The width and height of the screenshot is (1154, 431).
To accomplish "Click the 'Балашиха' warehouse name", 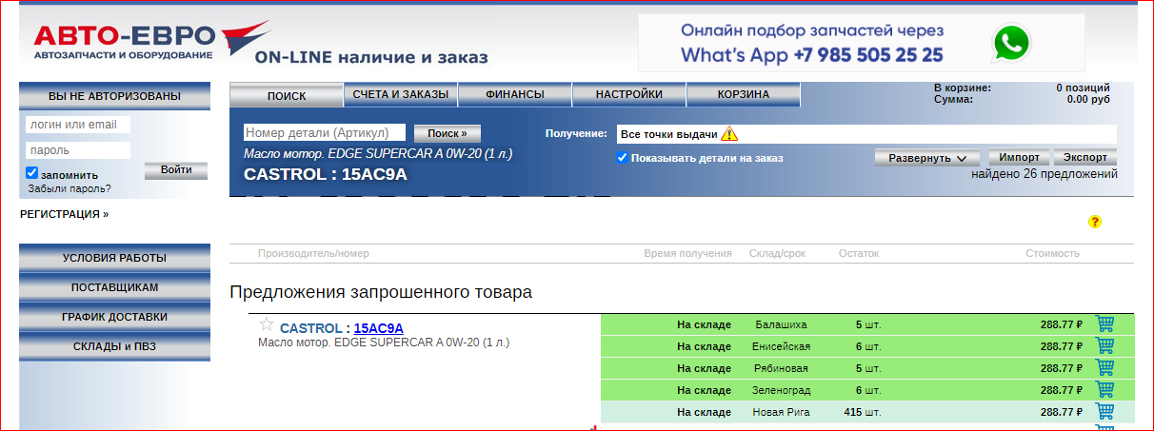I will 781,324.
